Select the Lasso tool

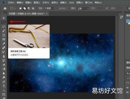[x=4, y=26]
